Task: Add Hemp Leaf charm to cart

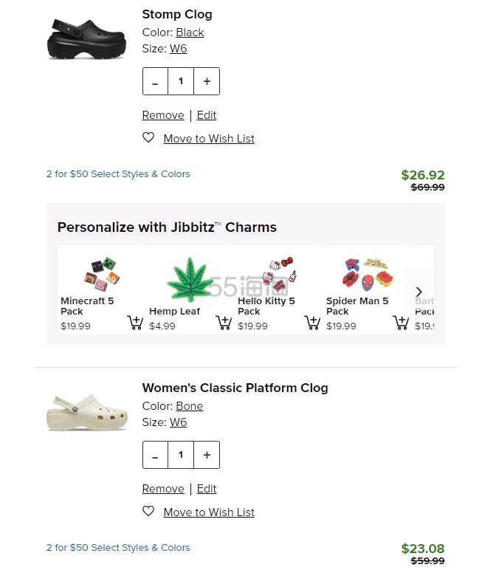Action: pos(224,322)
